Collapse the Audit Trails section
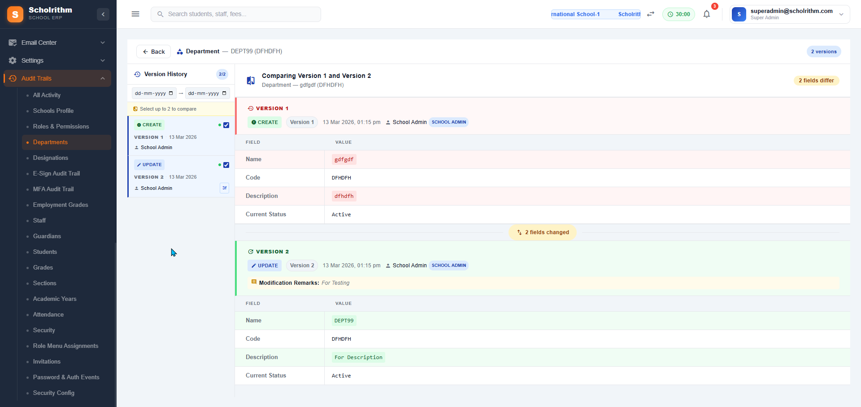This screenshot has height=407, width=861. (x=103, y=78)
